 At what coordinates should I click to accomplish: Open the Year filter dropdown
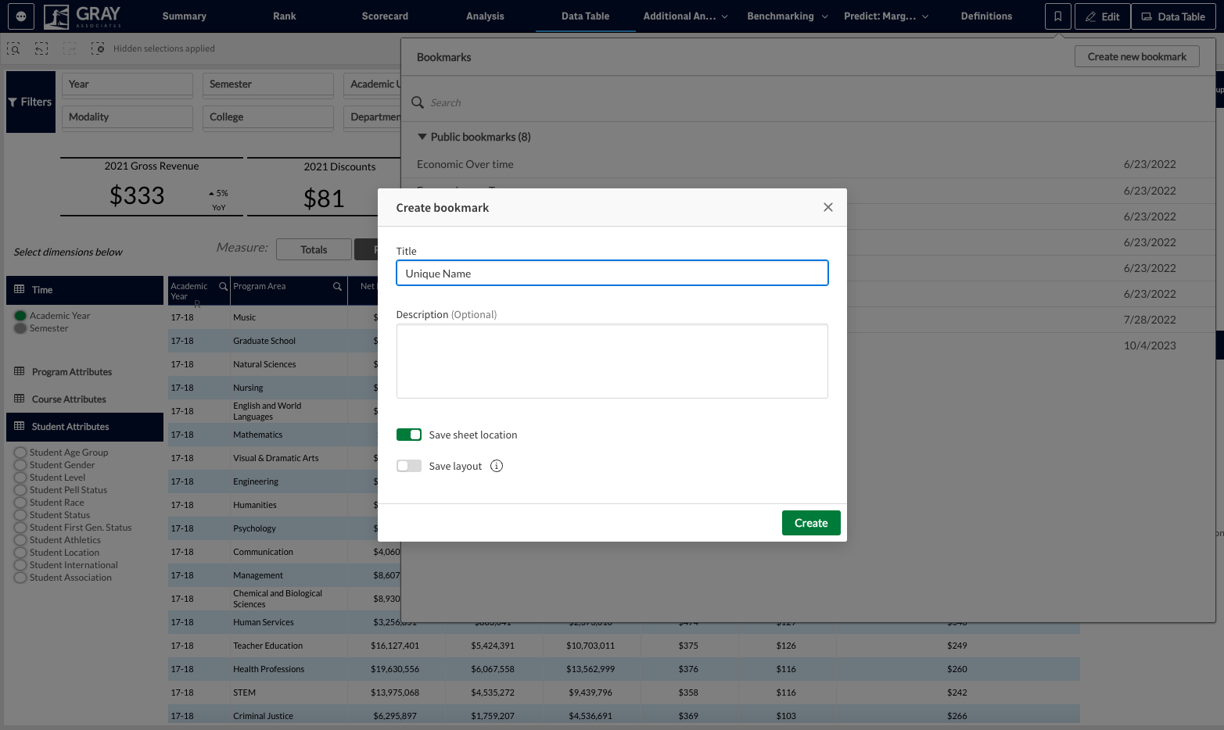(127, 84)
